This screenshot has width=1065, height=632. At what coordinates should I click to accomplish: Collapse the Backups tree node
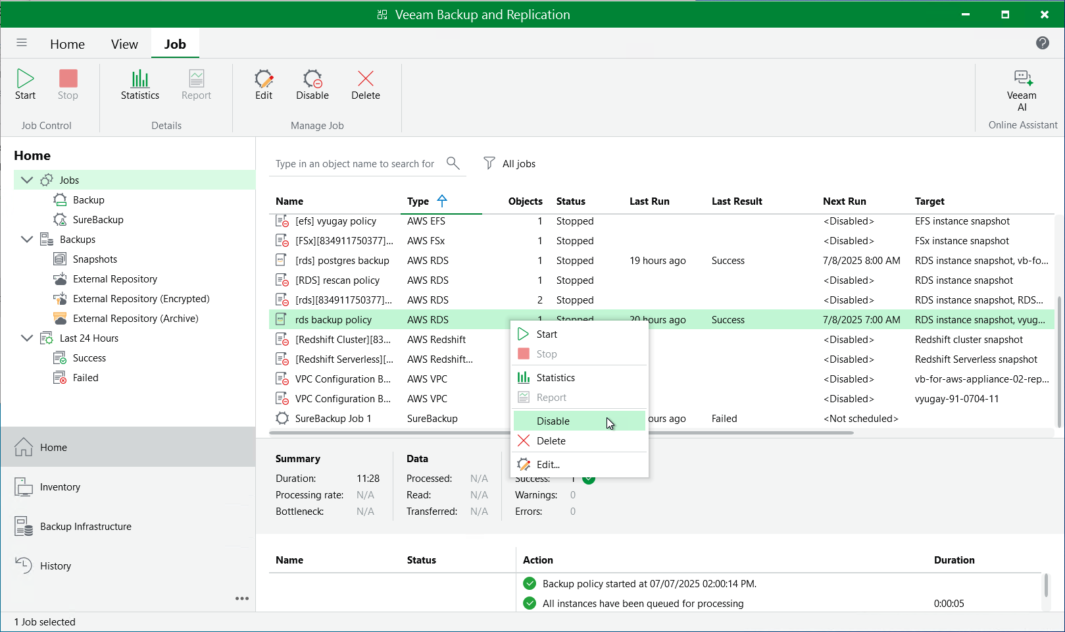(x=27, y=239)
